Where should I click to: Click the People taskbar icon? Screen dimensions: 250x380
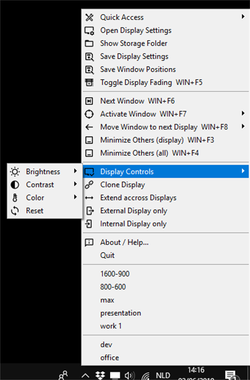tap(63, 375)
